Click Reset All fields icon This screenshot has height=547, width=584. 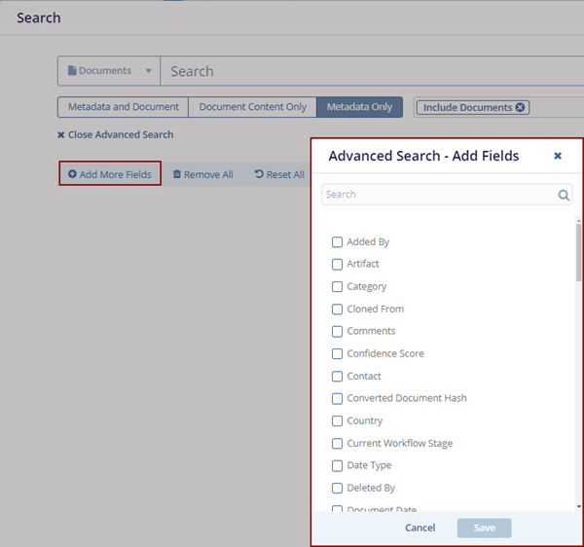259,174
